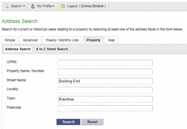Expand the My Profile dropdown arrow

pyautogui.click(x=53, y=6)
